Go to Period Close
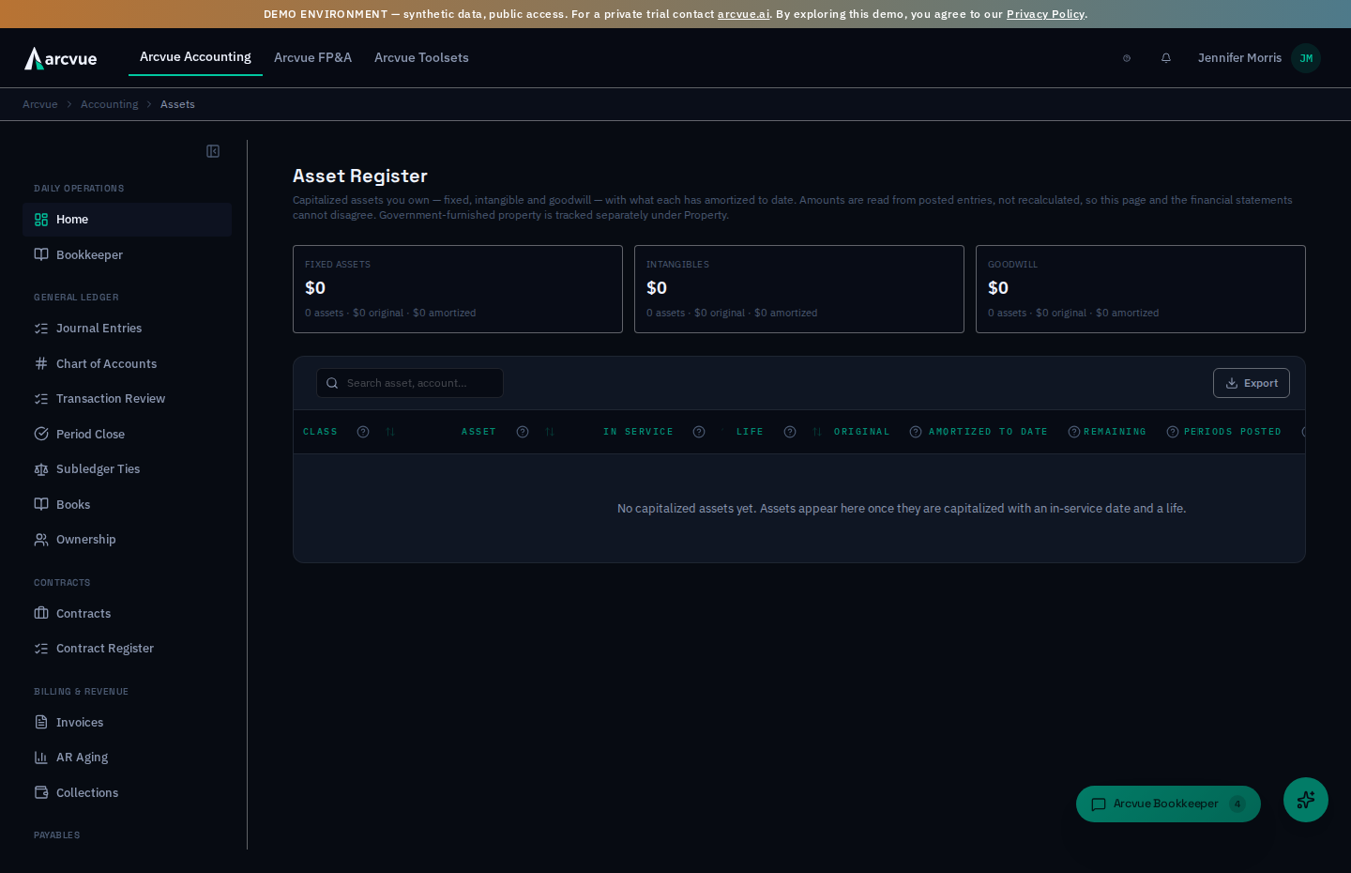The height and width of the screenshot is (873, 1351). tap(127, 435)
